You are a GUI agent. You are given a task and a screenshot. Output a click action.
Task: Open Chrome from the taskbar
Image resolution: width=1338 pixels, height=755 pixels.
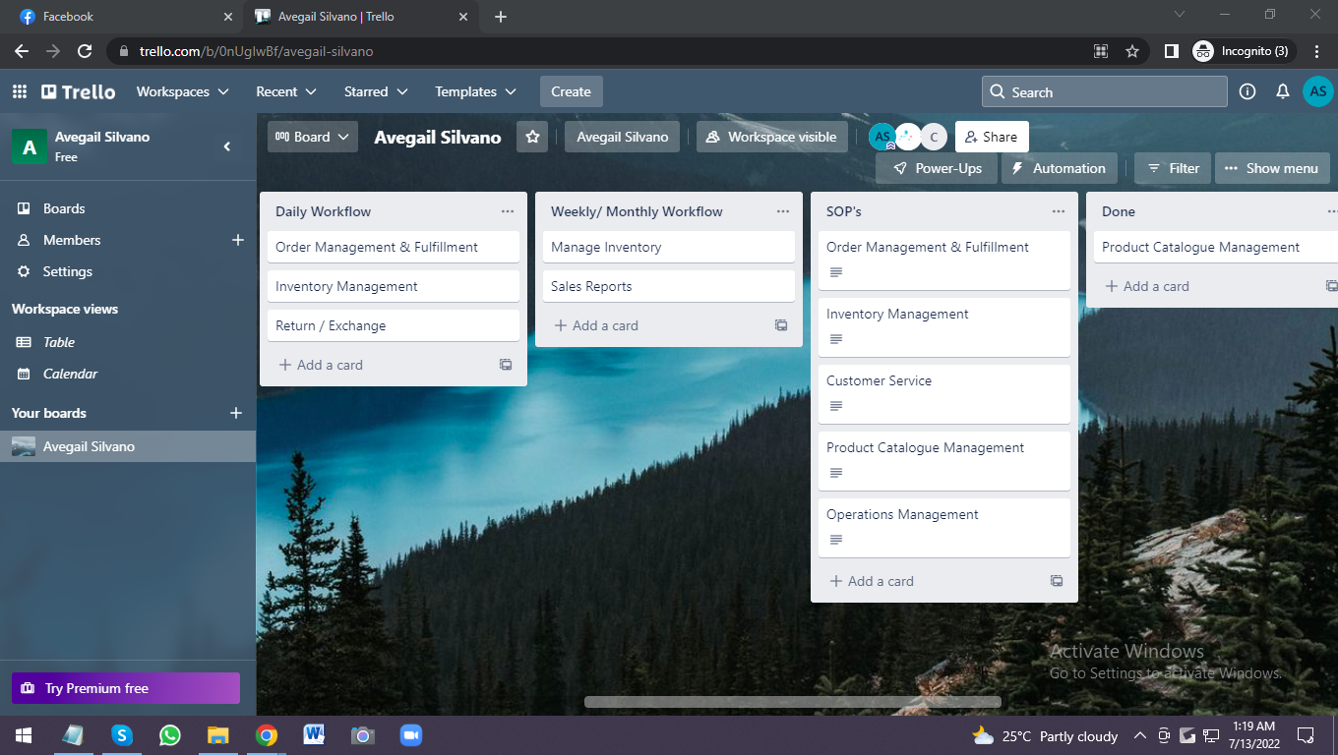(266, 735)
